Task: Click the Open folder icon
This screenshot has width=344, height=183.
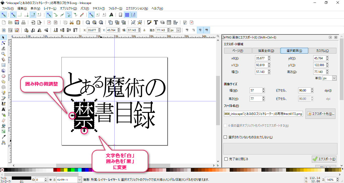Action: tap(10, 22)
